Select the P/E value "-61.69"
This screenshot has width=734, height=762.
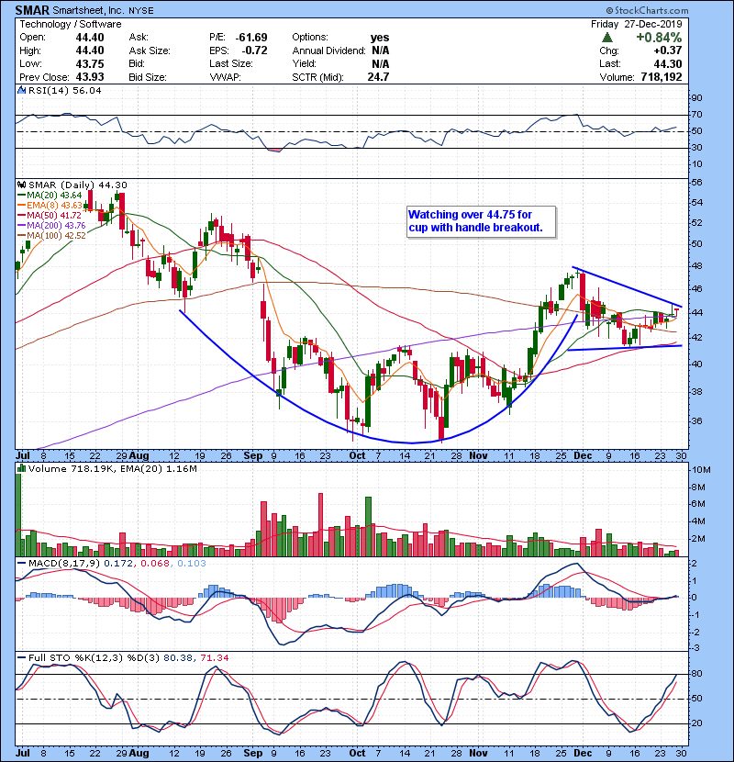coord(251,38)
